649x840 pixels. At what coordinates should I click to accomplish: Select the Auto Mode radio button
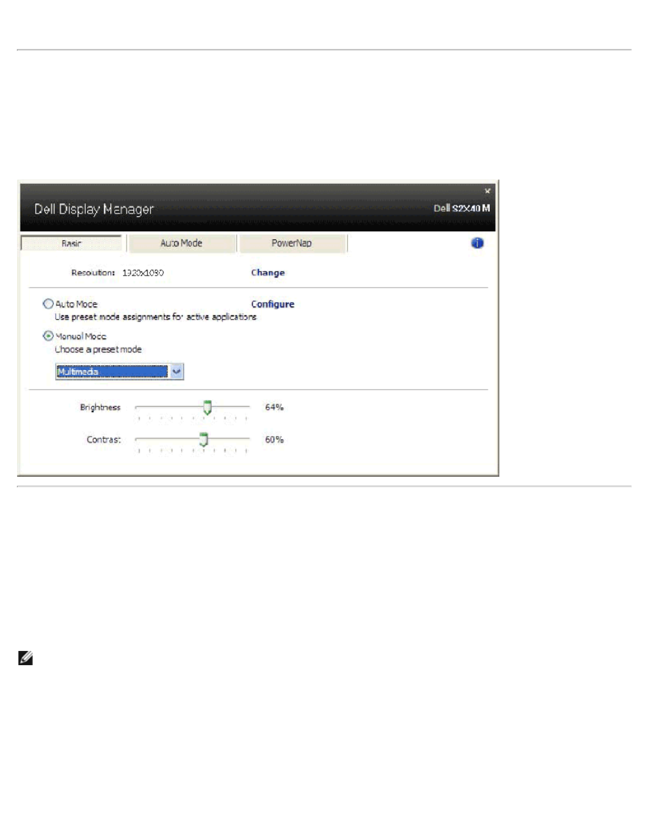point(48,304)
